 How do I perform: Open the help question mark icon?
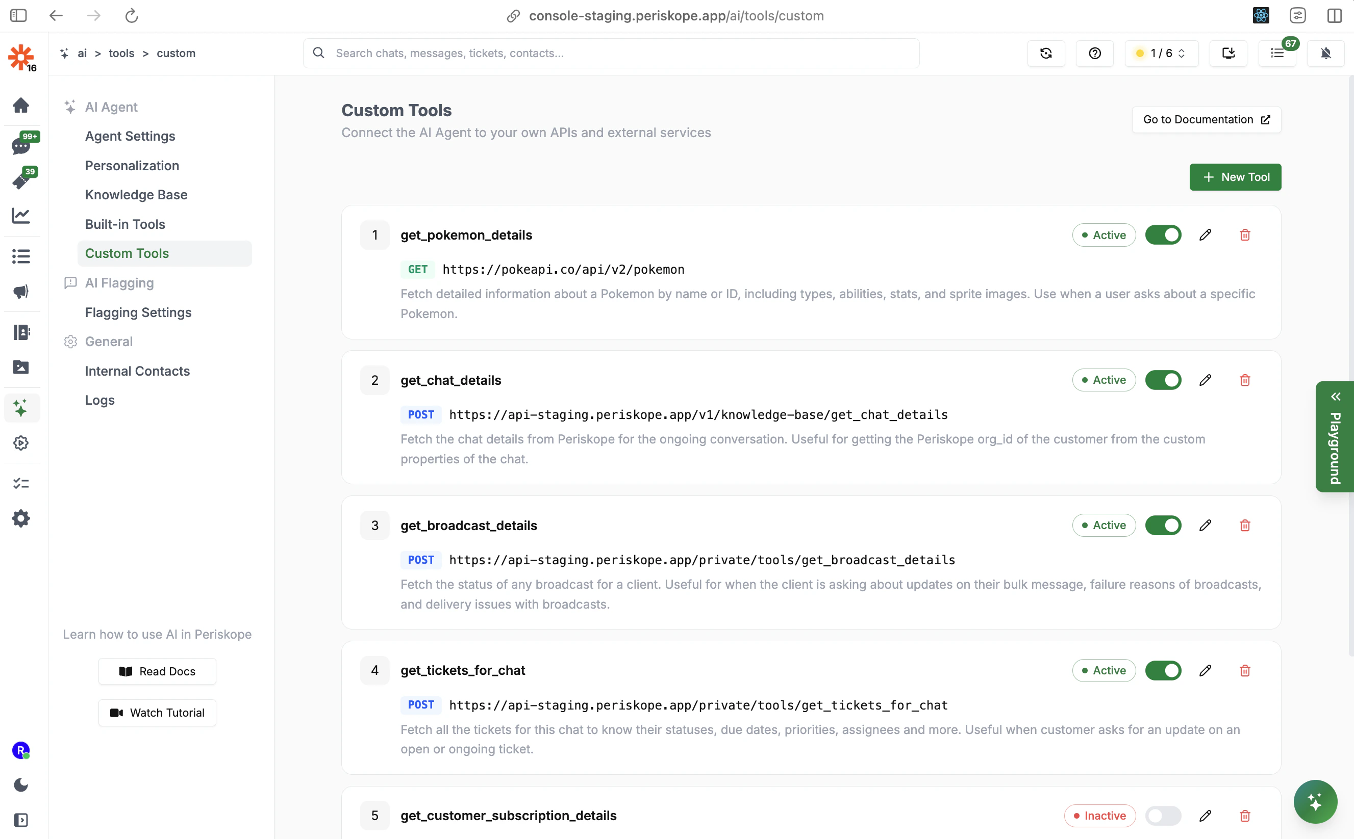[x=1095, y=54]
